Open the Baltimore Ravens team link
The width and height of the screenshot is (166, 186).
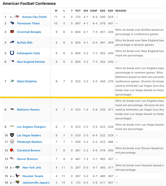pyautogui.click(x=28, y=110)
